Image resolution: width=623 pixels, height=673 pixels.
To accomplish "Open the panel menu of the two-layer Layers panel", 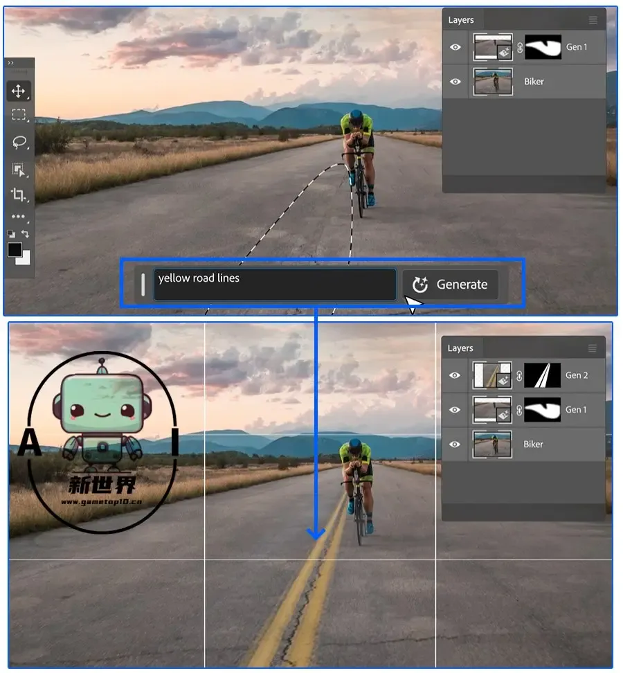I will [593, 20].
